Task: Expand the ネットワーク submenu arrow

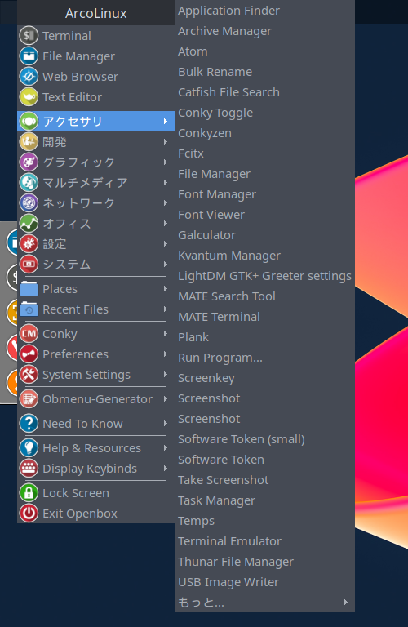Action: point(166,202)
